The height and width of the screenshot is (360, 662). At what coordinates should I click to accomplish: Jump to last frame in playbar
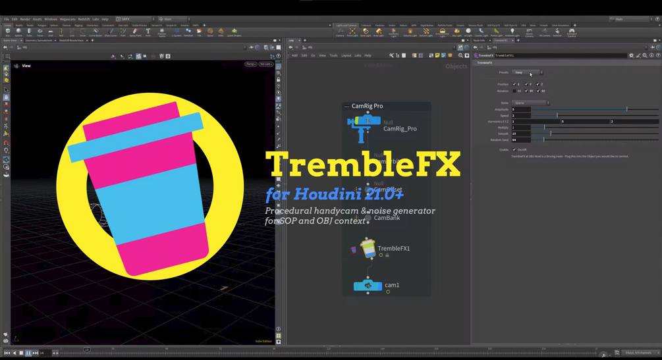pos(36,353)
